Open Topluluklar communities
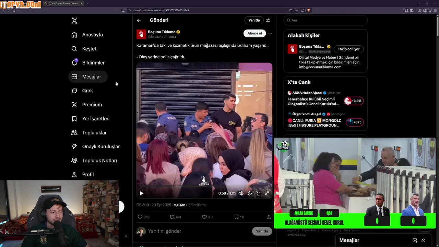 (89, 133)
